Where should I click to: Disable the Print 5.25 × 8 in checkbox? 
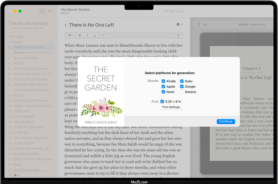pos(162,102)
